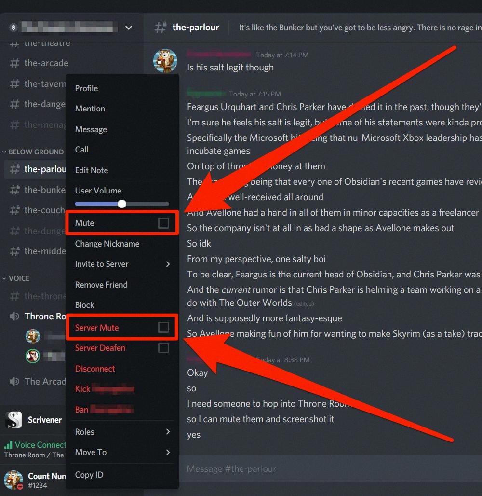Click the-parlour header hash lock icon
482x496 pixels.
coord(161,28)
